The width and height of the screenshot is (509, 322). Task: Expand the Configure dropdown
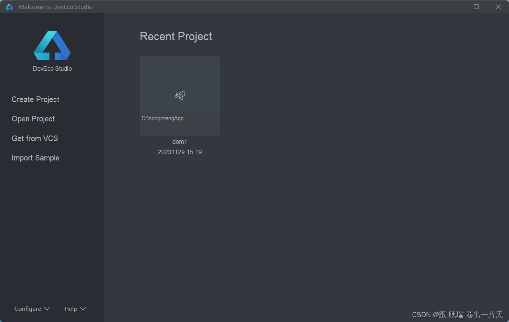[x=32, y=309]
